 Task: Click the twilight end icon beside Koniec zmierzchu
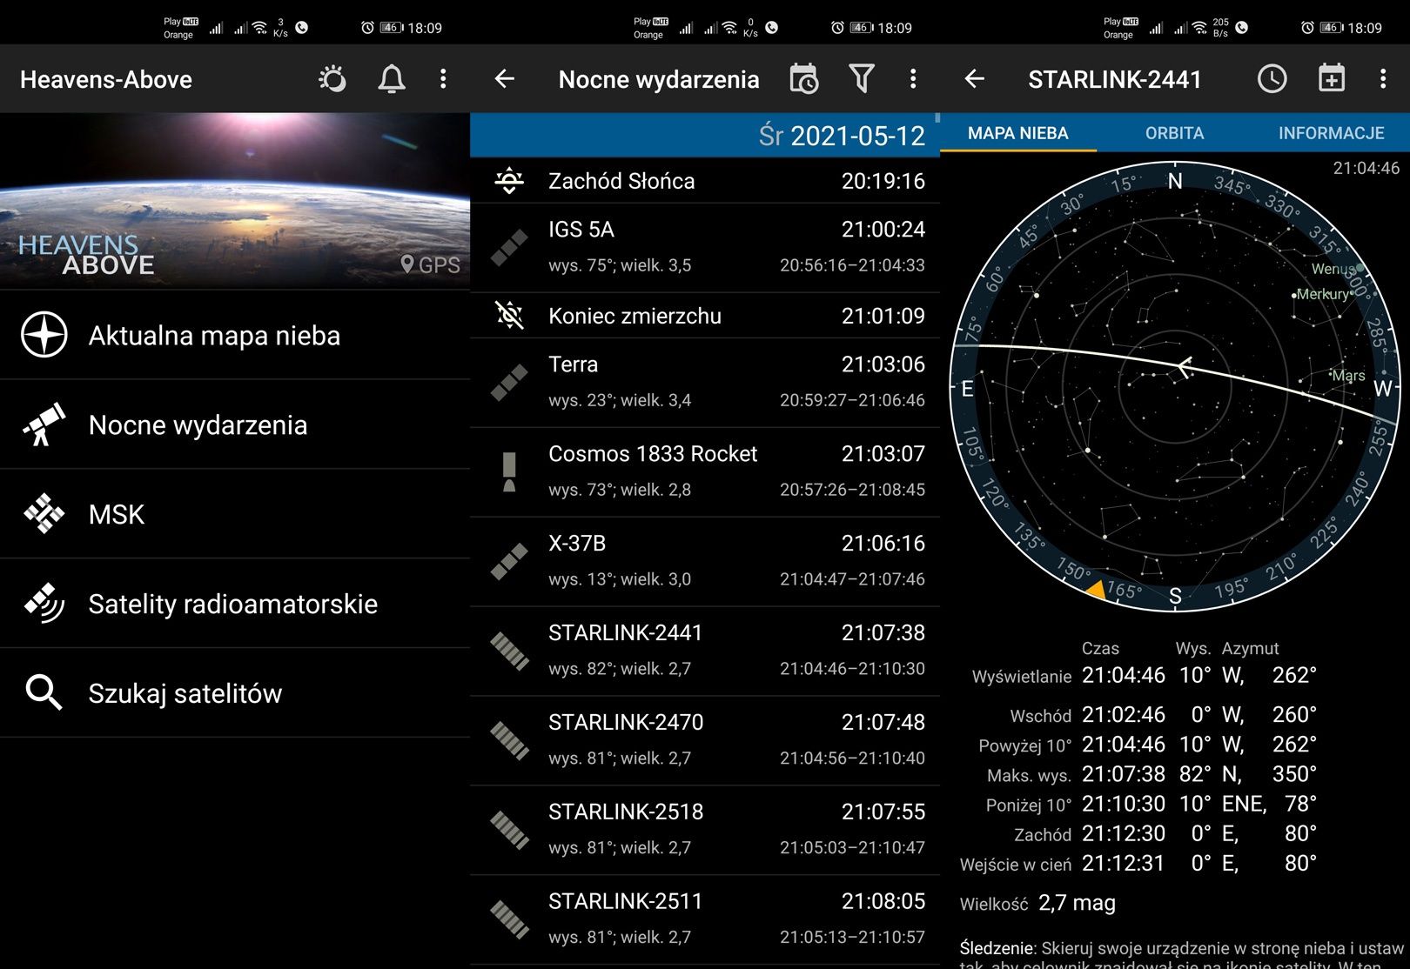click(x=509, y=315)
